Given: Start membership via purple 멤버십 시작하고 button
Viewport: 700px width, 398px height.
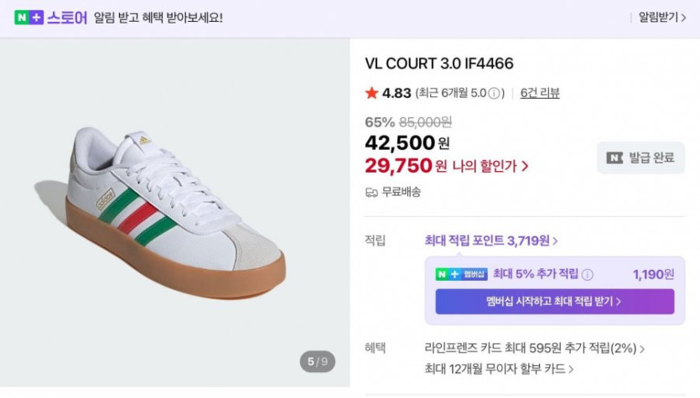Looking at the screenshot, I should (554, 302).
